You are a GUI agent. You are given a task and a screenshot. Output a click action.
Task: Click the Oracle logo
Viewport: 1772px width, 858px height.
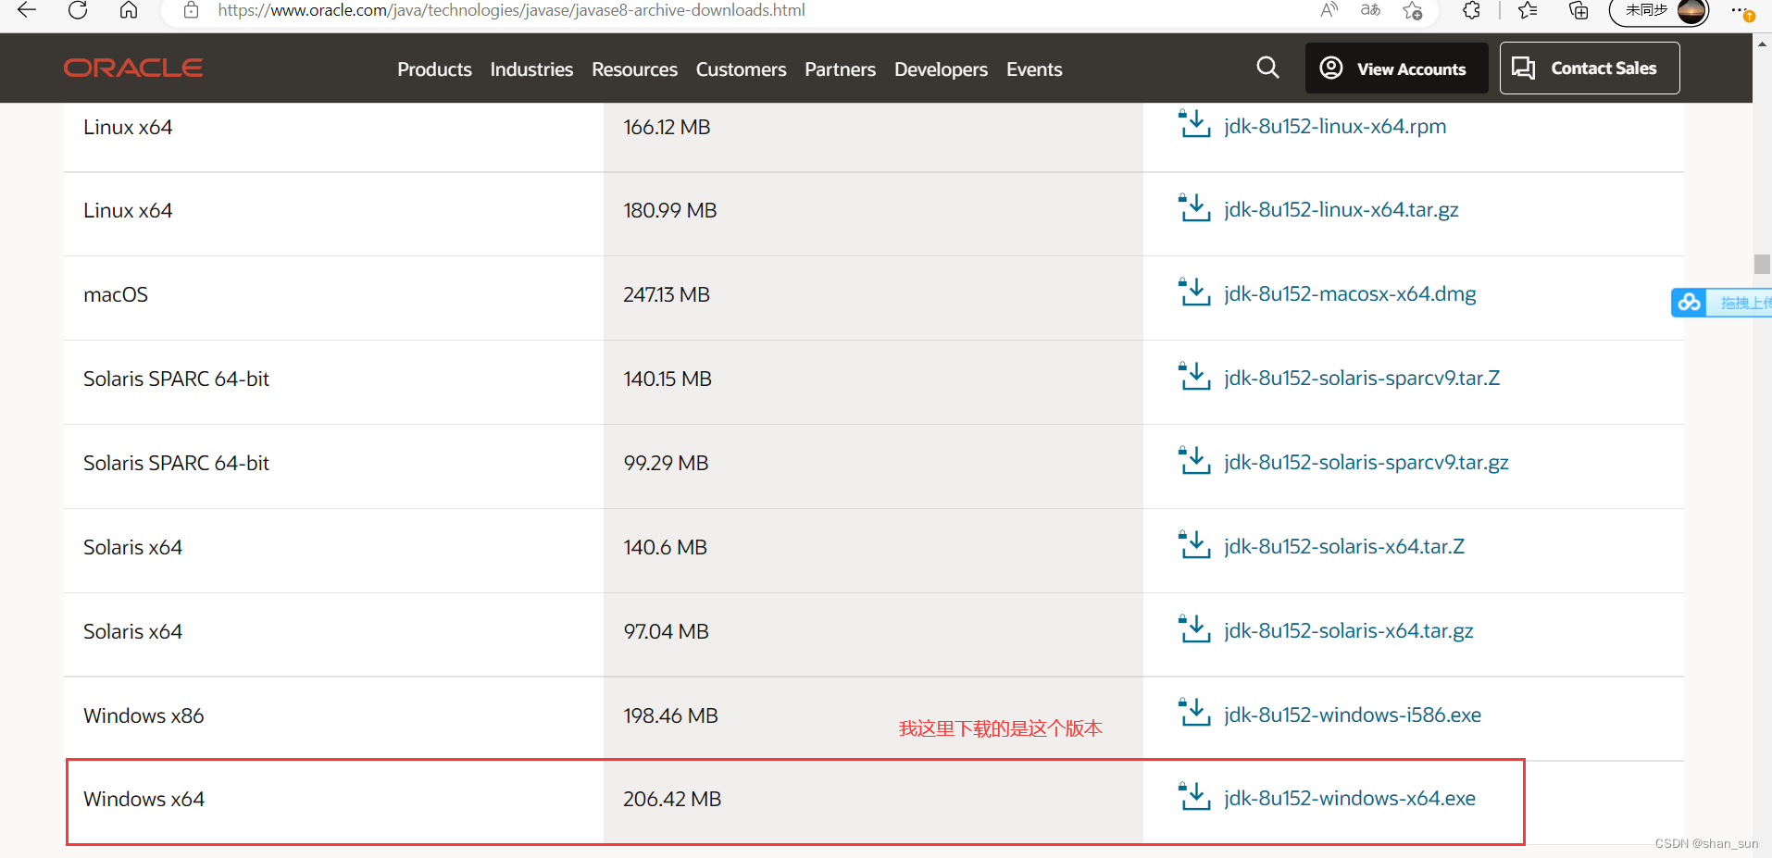133,68
